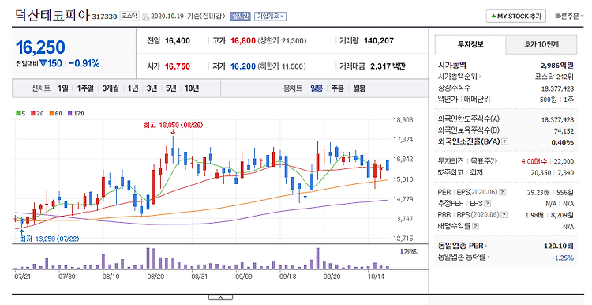Click the purple 120-day moving average legend
Image resolution: width=592 pixels, height=305 pixels.
76,113
